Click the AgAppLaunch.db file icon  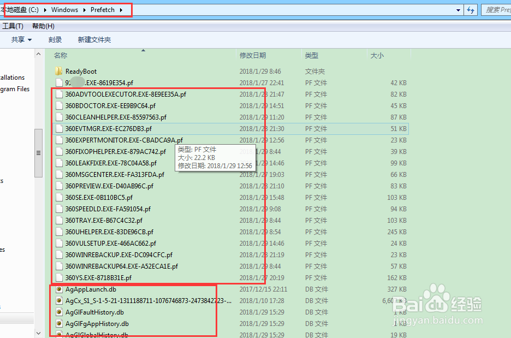pyautogui.click(x=59, y=289)
